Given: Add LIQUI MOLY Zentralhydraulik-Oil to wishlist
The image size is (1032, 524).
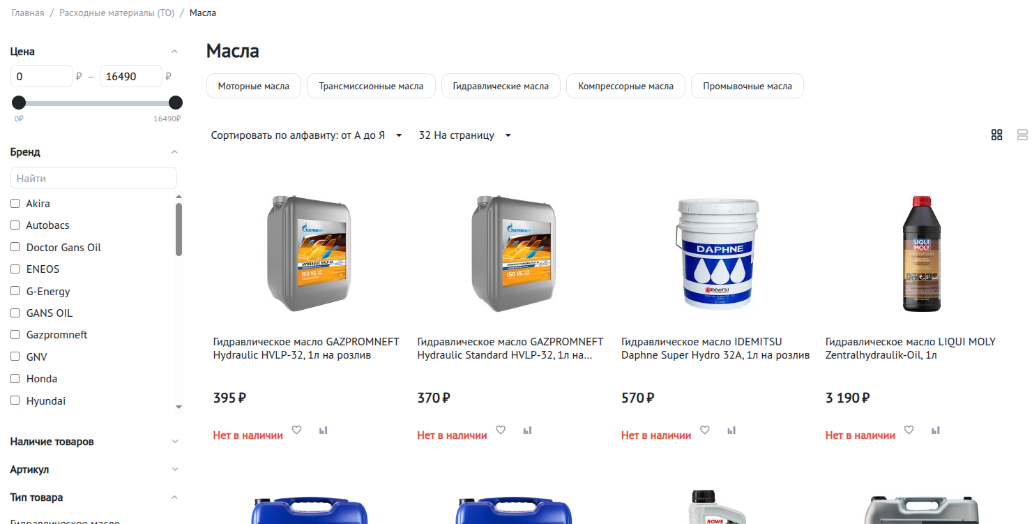Looking at the screenshot, I should [x=909, y=430].
